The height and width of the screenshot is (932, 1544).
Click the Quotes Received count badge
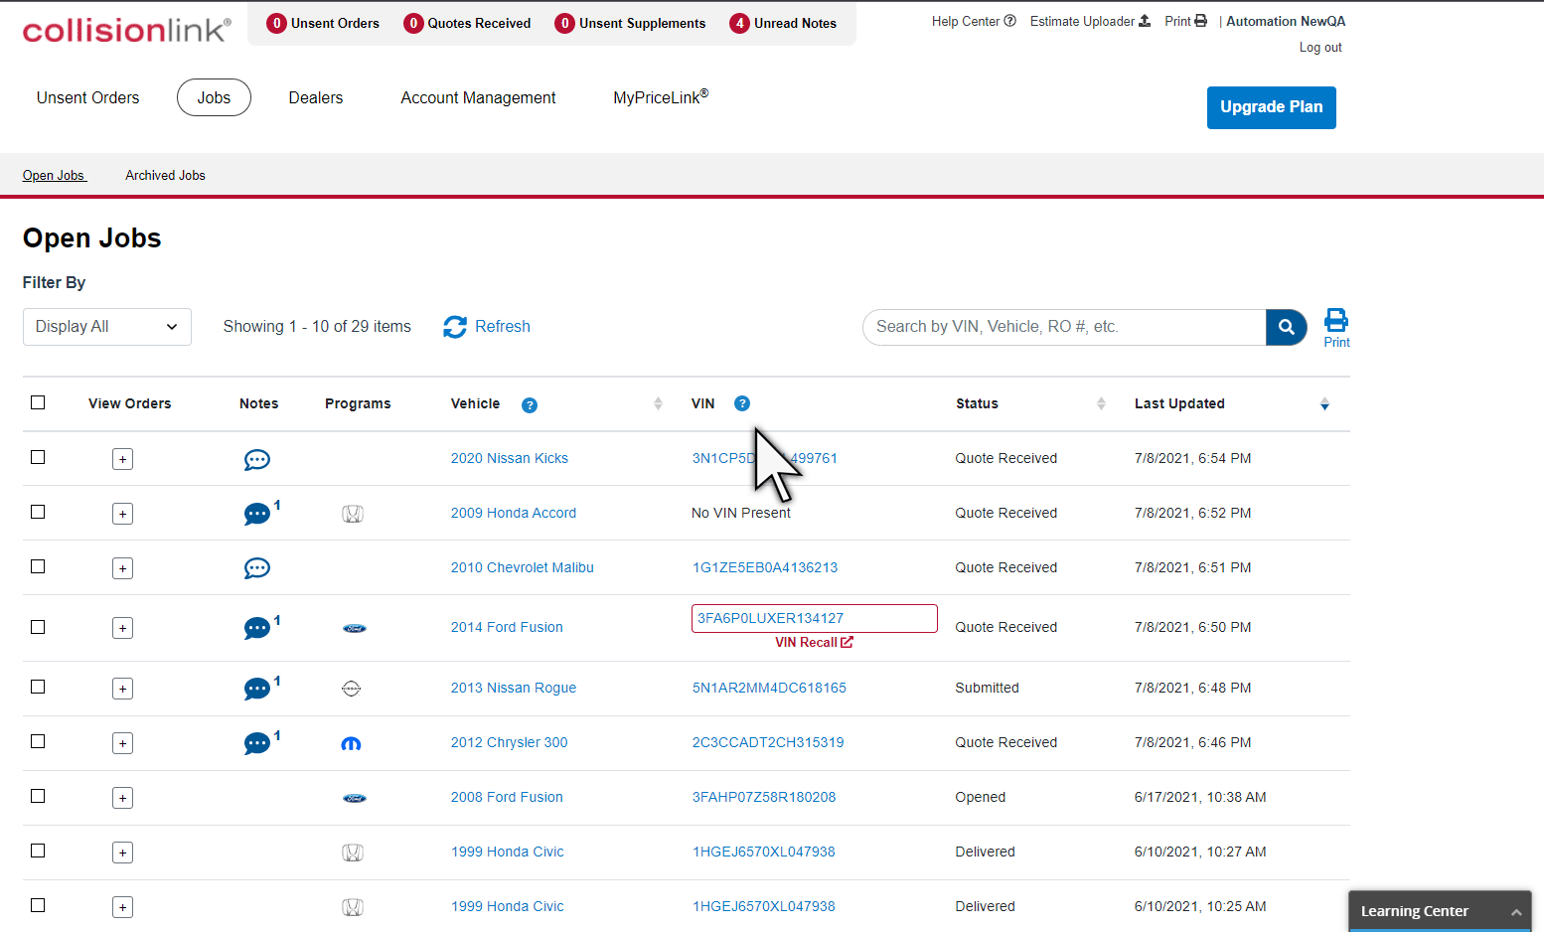coord(413,23)
